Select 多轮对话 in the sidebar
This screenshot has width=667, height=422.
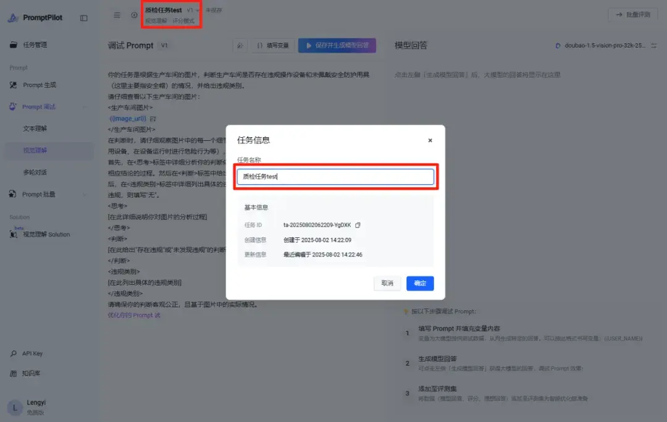pos(35,172)
